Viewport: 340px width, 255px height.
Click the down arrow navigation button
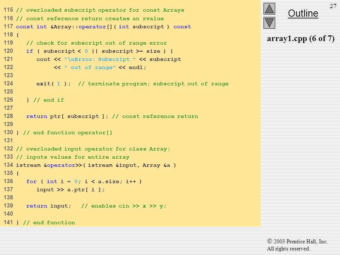click(269, 23)
